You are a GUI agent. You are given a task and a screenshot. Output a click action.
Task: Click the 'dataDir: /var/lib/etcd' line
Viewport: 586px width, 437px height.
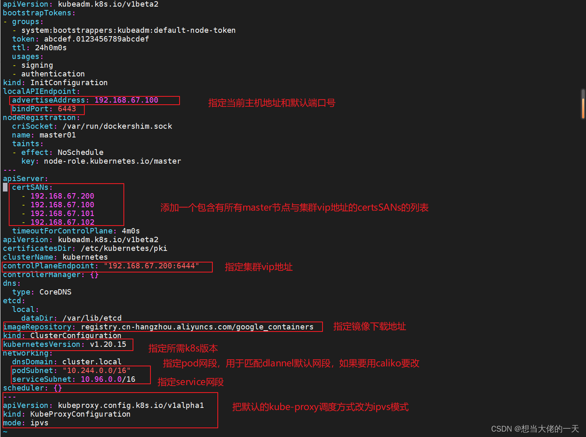pyautogui.click(x=71, y=318)
